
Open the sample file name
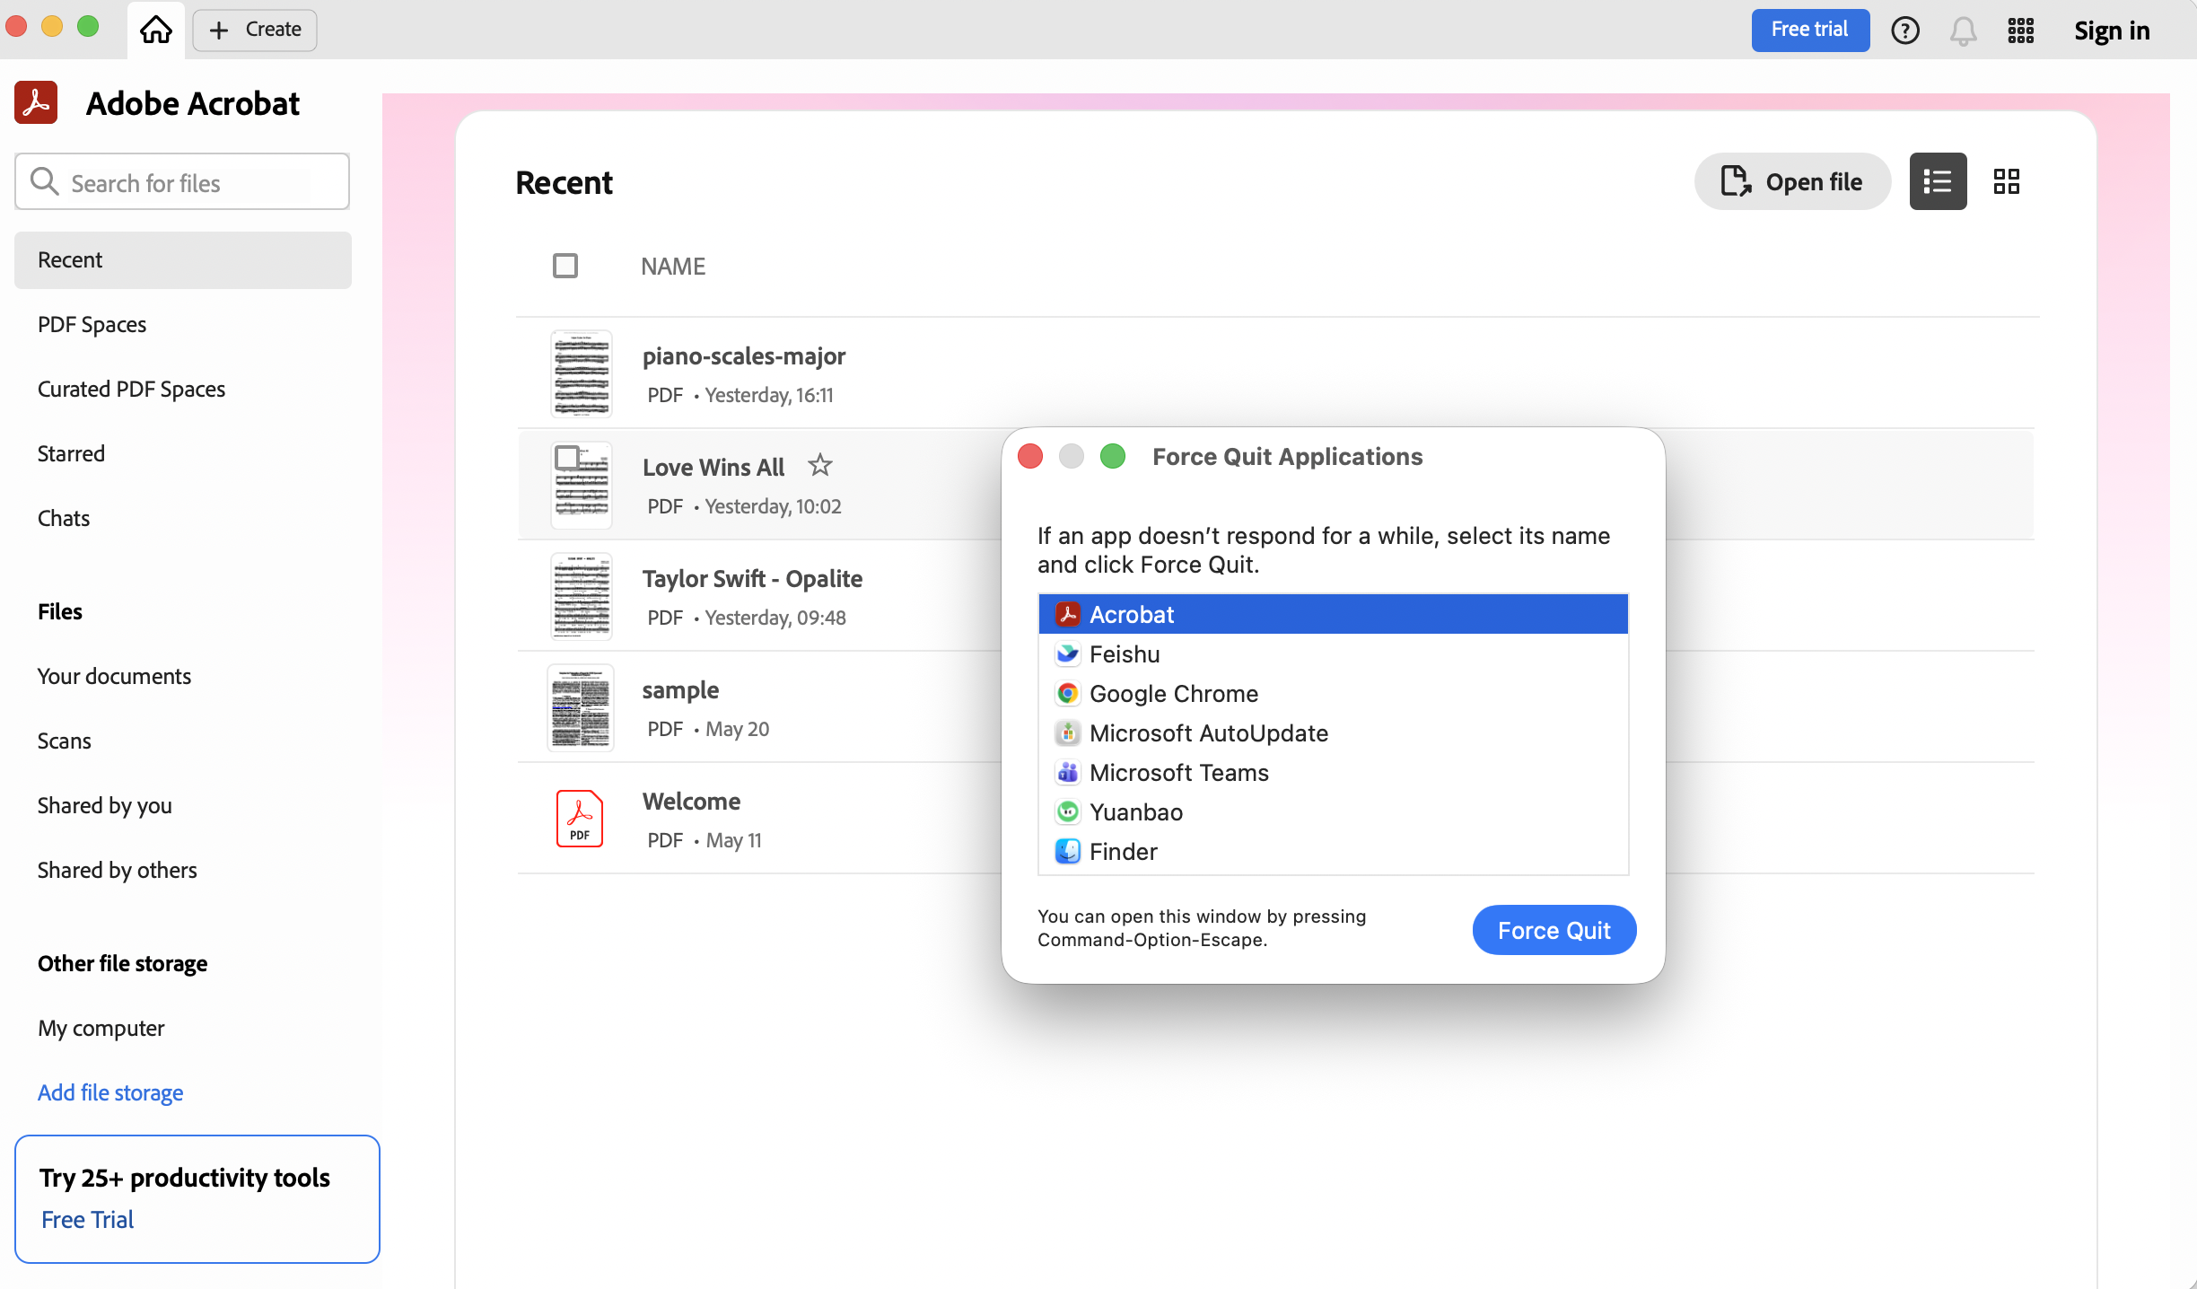pos(680,689)
